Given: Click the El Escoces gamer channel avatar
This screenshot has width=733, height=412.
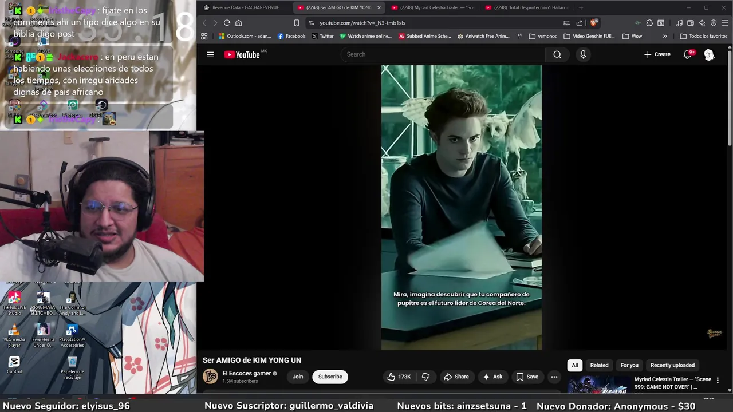Looking at the screenshot, I should 211,376.
